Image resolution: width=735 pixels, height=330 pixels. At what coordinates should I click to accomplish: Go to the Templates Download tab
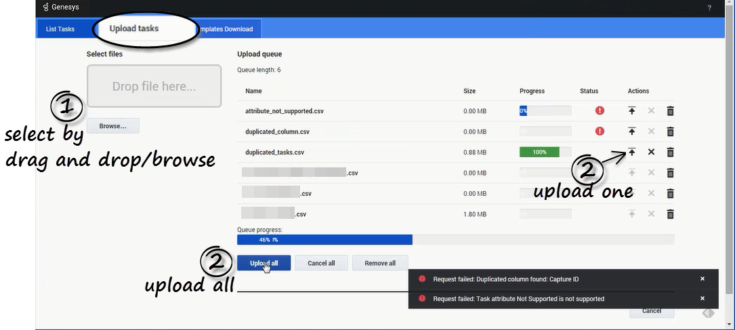pyautogui.click(x=226, y=29)
